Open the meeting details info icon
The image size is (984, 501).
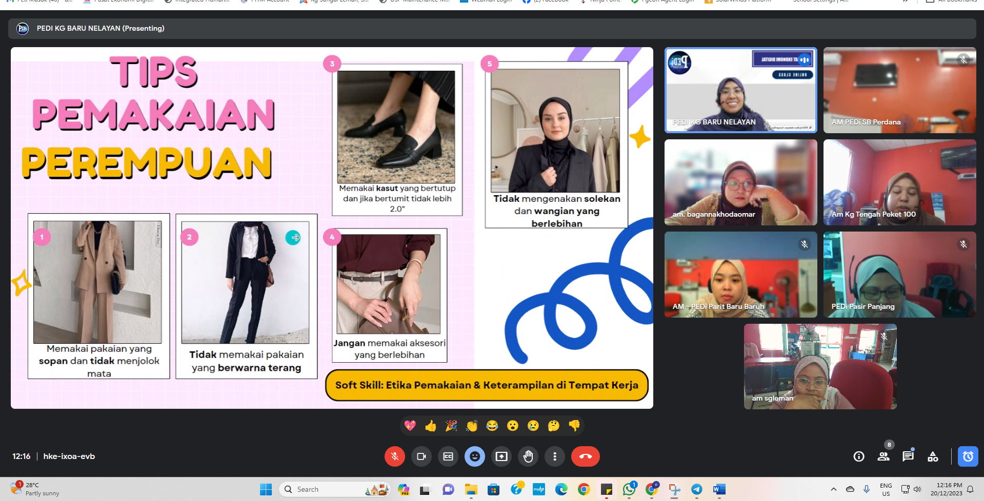[x=859, y=456]
